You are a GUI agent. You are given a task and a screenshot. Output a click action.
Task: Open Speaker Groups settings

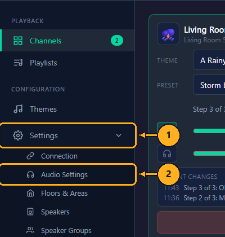[67, 230]
